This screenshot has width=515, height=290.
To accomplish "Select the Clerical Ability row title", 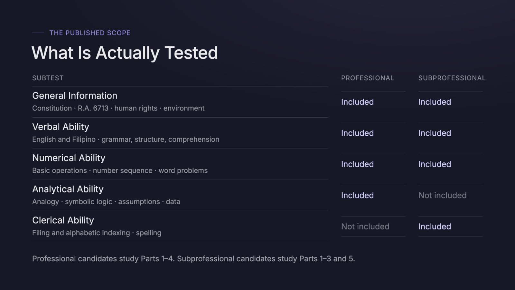I will [x=63, y=220].
